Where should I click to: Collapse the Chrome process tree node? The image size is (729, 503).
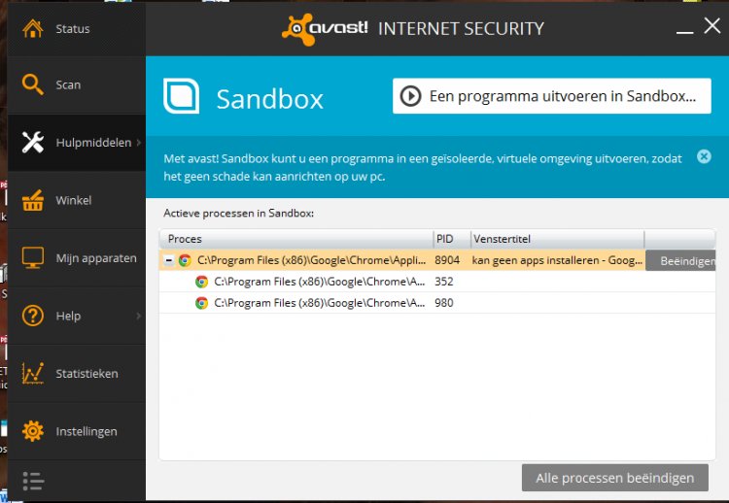click(169, 260)
